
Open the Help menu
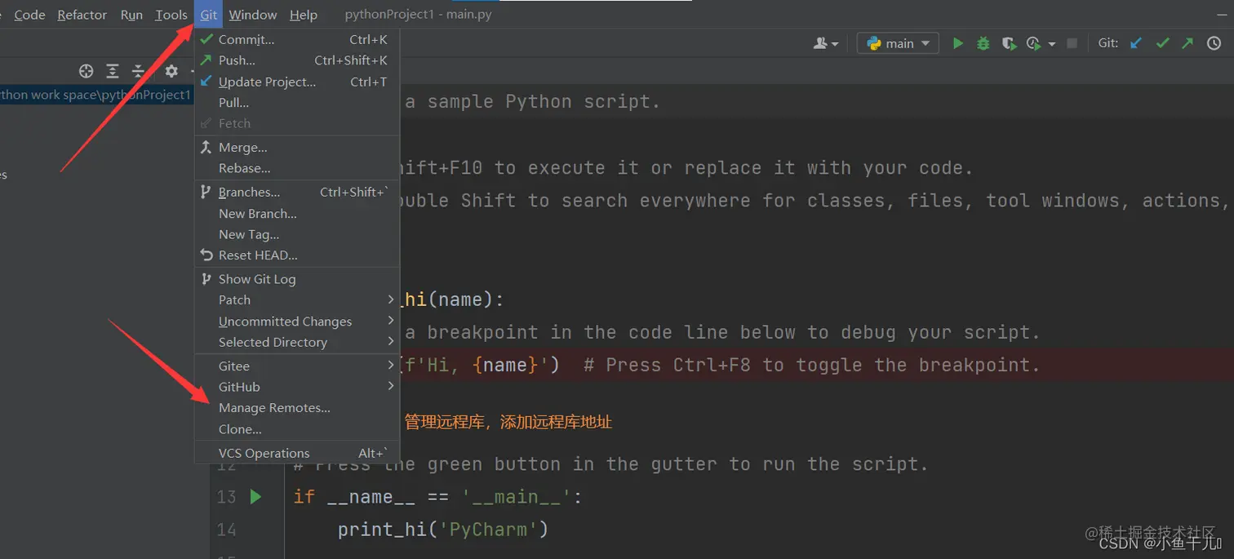pos(304,15)
